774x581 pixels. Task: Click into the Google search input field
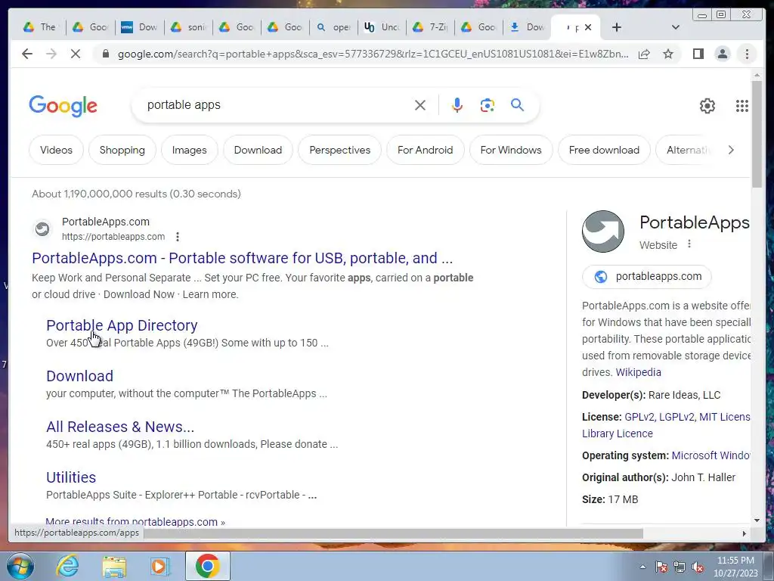coord(277,105)
